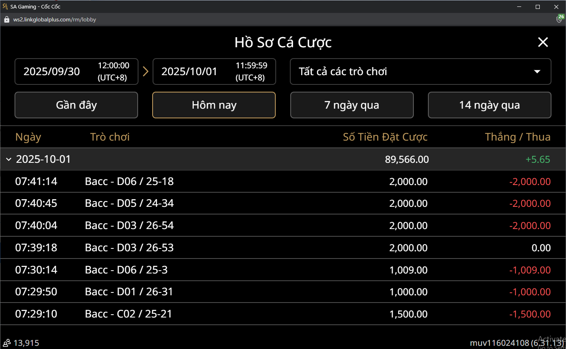The height and width of the screenshot is (349, 566).
Task: Show bets from 14 ngày qua
Action: pos(489,105)
